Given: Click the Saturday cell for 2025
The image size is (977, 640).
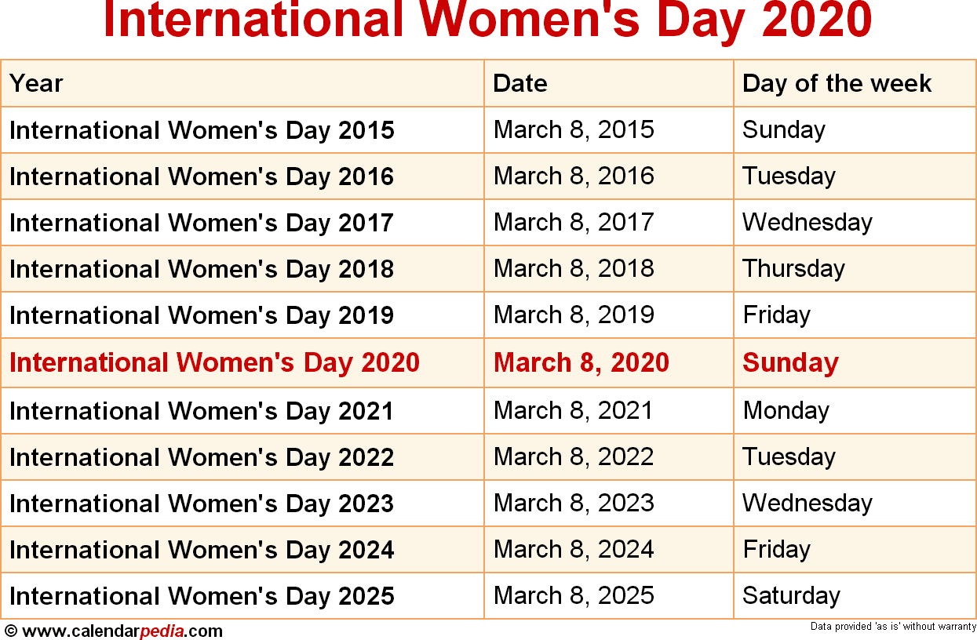Looking at the screenshot, I should [791, 595].
